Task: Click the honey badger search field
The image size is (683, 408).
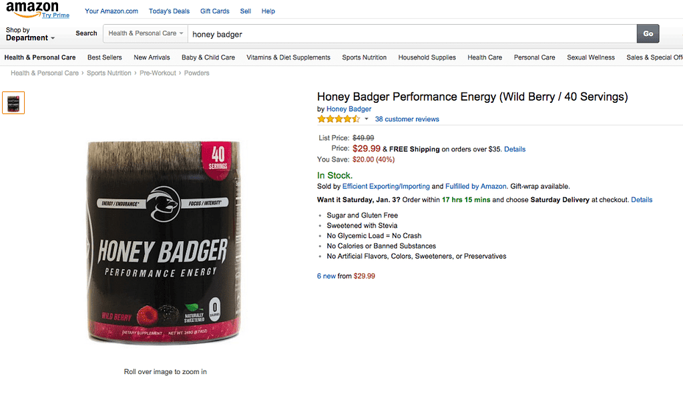Action: (412, 34)
